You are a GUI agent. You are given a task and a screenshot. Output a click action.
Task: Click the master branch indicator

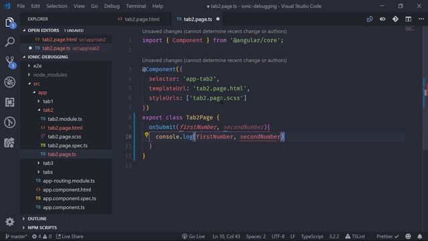click(16, 236)
